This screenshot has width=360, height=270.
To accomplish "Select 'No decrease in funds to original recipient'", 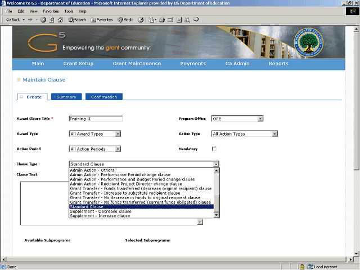I will [x=141, y=197].
